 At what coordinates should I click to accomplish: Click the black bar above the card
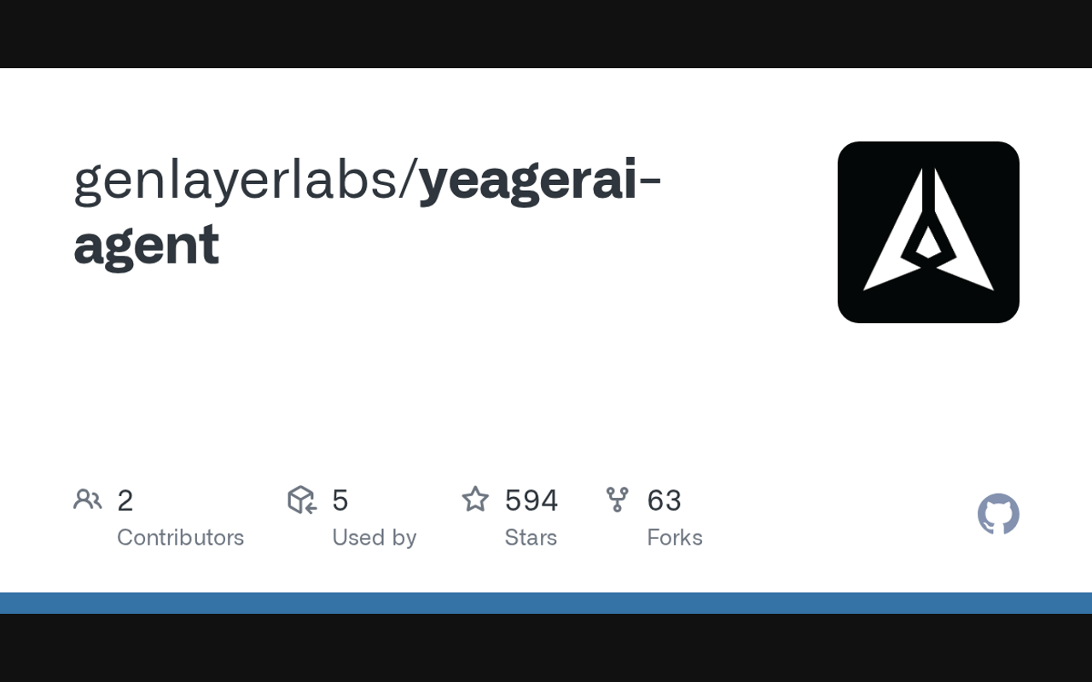[x=546, y=34]
